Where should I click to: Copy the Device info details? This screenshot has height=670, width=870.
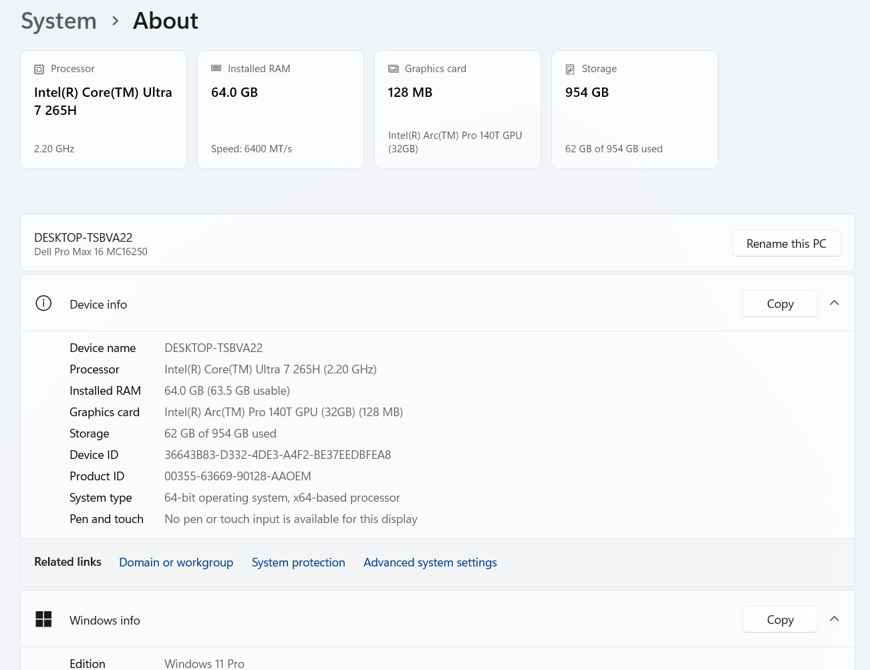click(780, 303)
